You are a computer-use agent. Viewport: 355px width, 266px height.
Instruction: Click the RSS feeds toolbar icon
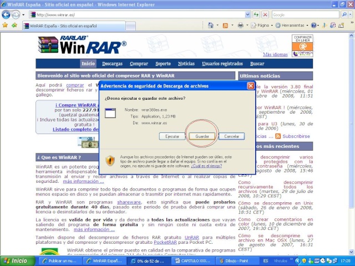225,25
